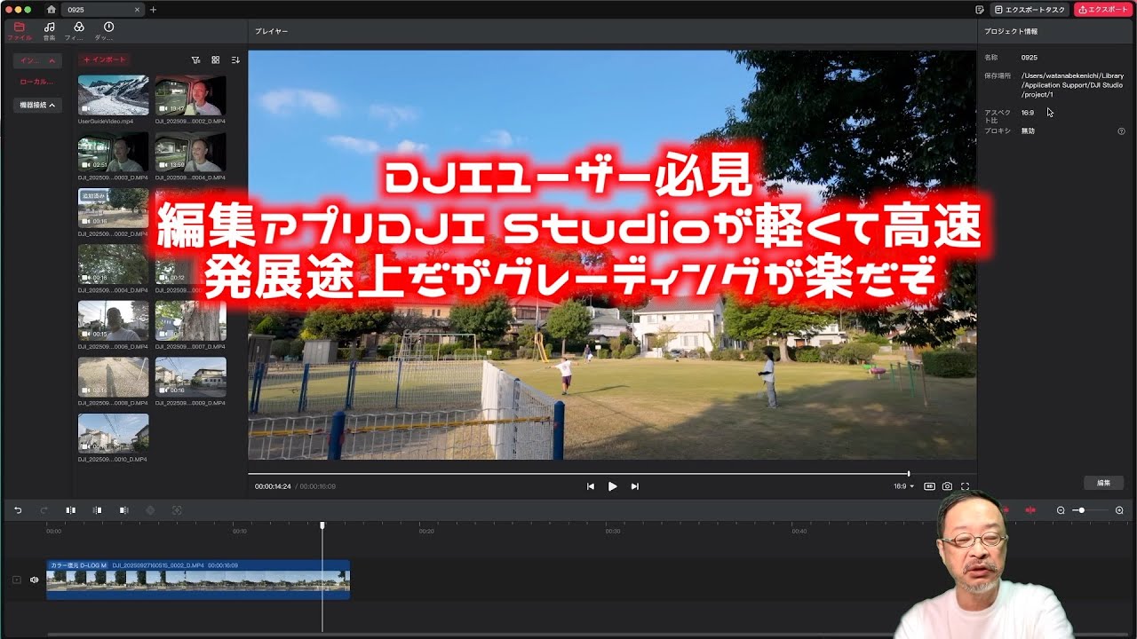Mute the video track audio
The image size is (1137, 639).
(35, 580)
